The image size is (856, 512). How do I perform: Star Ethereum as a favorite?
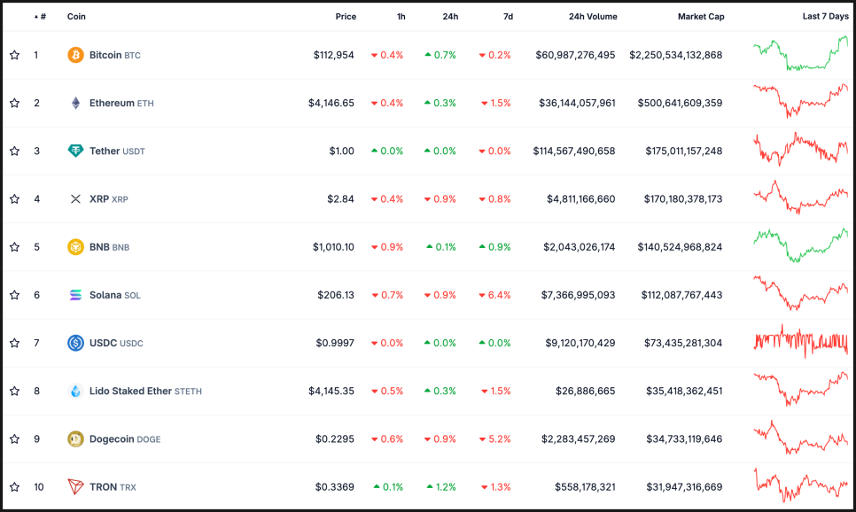[15, 103]
